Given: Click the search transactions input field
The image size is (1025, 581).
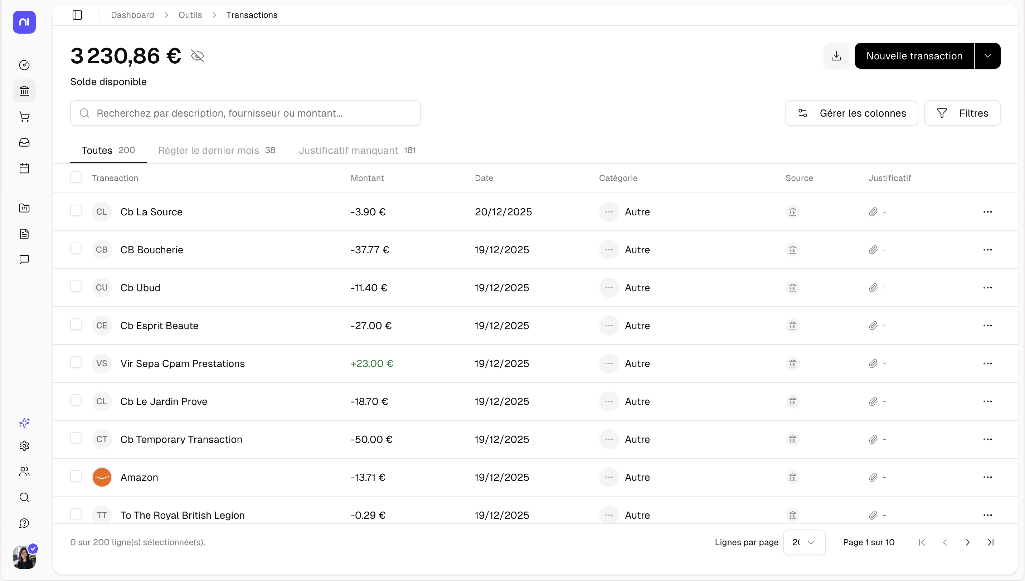Looking at the screenshot, I should (x=245, y=113).
